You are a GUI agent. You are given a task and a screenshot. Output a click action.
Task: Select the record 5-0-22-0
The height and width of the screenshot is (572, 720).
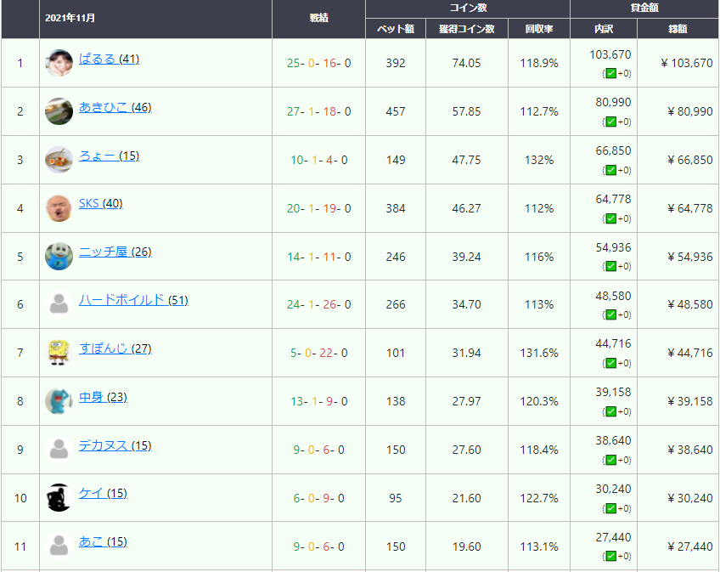(318, 353)
